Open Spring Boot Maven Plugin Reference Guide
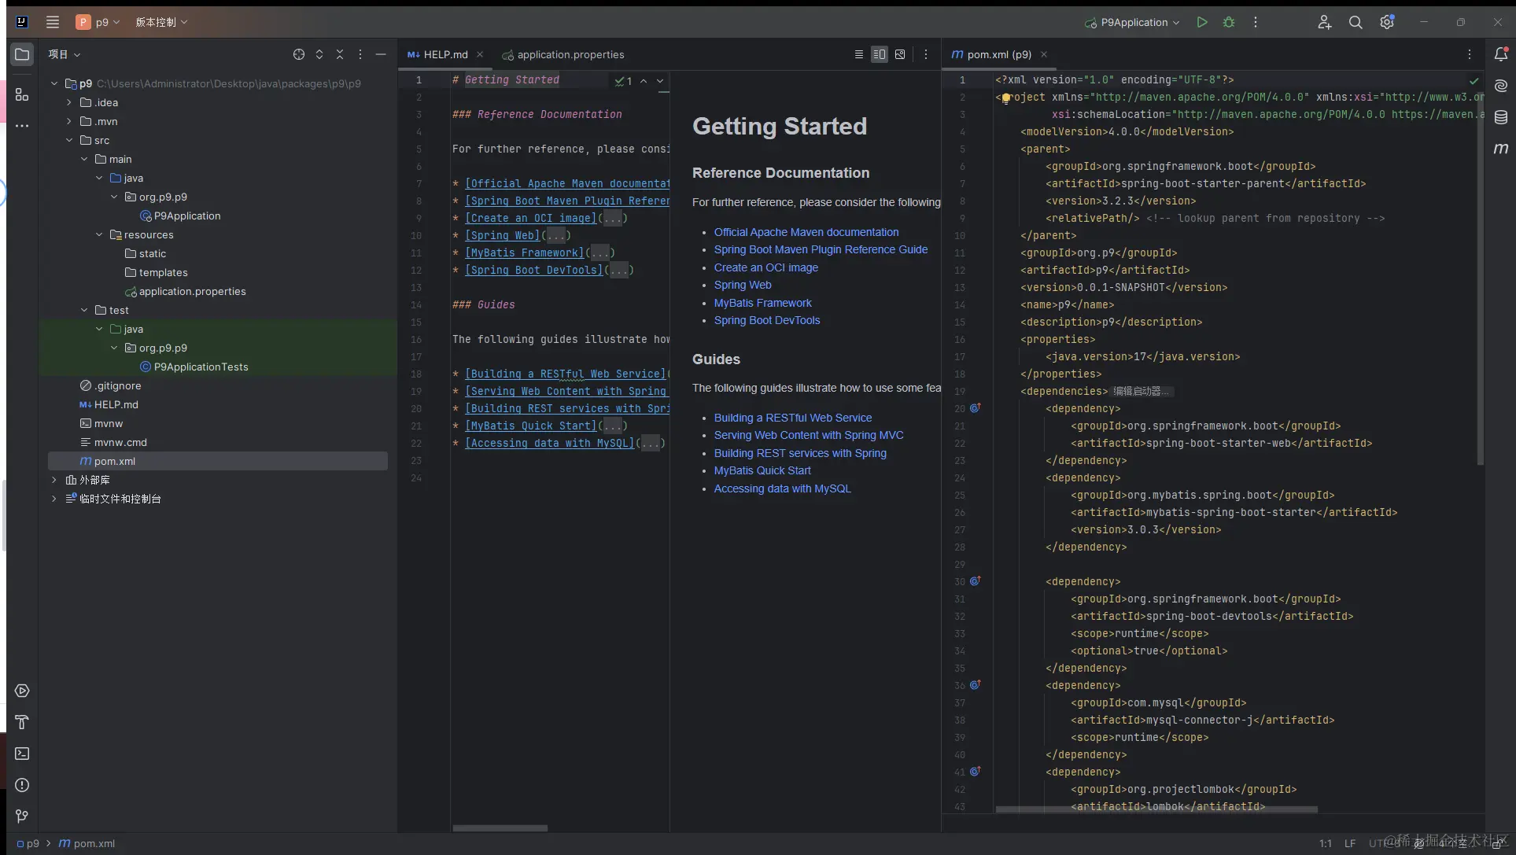The height and width of the screenshot is (855, 1516). click(x=821, y=249)
